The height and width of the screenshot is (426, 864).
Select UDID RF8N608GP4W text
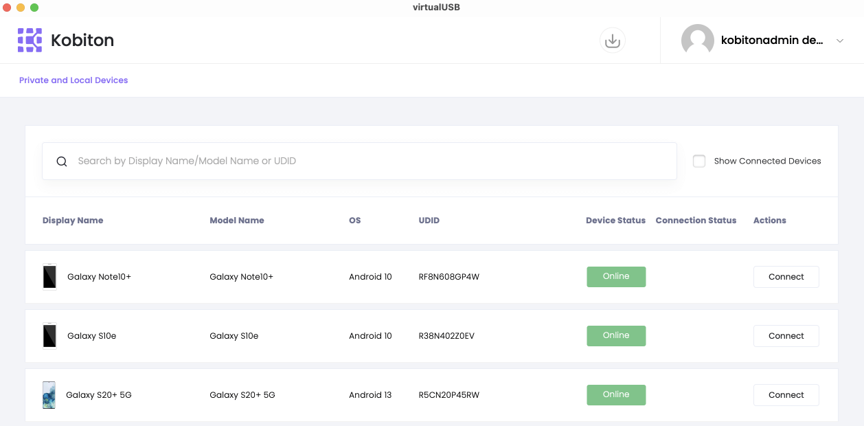click(x=448, y=277)
